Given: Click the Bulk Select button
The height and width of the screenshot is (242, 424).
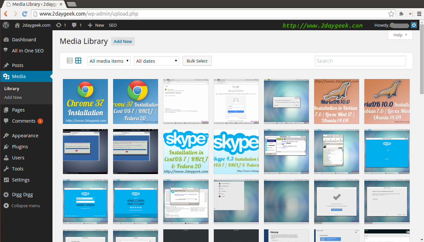Looking at the screenshot, I should point(197,61).
